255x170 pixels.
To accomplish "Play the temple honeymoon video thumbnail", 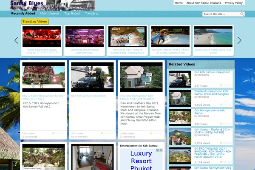I will pyautogui.click(x=43, y=77).
